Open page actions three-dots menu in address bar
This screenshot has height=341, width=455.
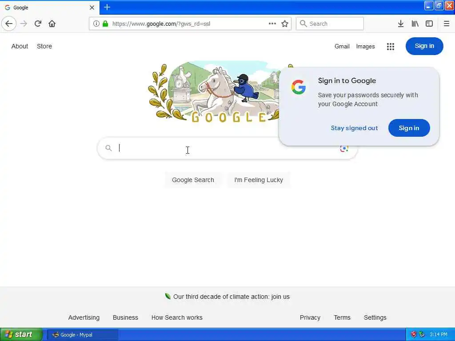pyautogui.click(x=272, y=24)
